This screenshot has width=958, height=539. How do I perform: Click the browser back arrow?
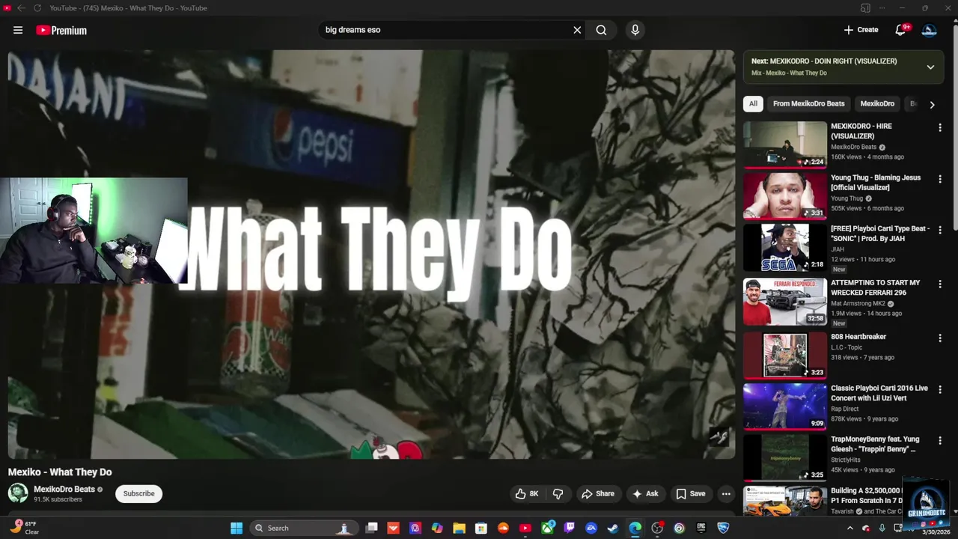(x=21, y=8)
